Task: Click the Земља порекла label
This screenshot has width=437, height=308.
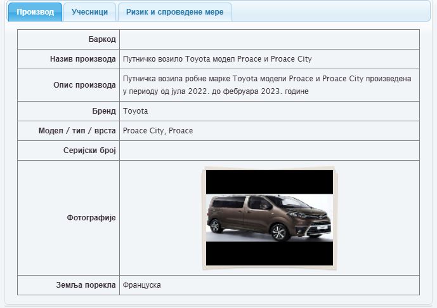Action: coord(86,285)
